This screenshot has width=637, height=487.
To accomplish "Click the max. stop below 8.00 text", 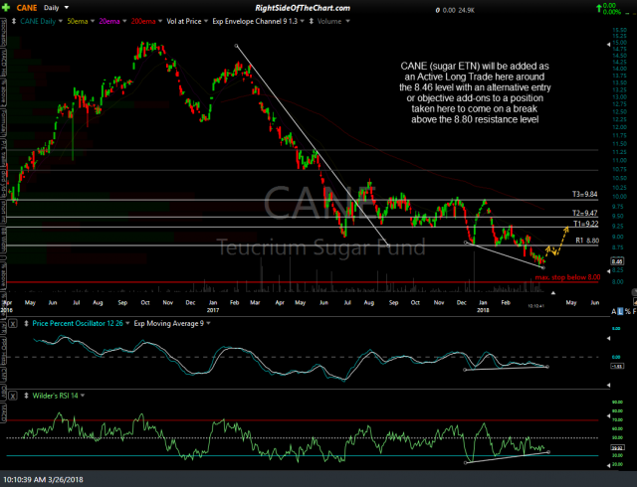I will [x=567, y=277].
